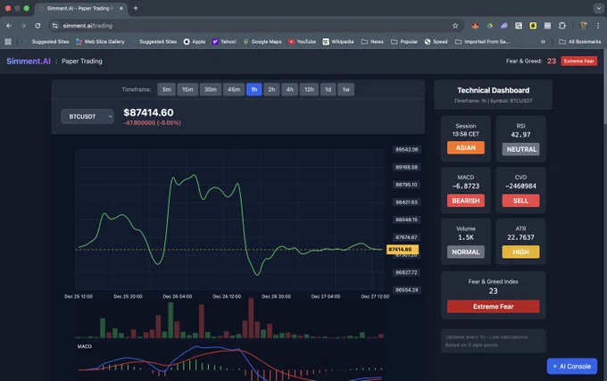This screenshot has width=607, height=381.
Task: Open the All Bookmarks folder
Action: pos(580,41)
